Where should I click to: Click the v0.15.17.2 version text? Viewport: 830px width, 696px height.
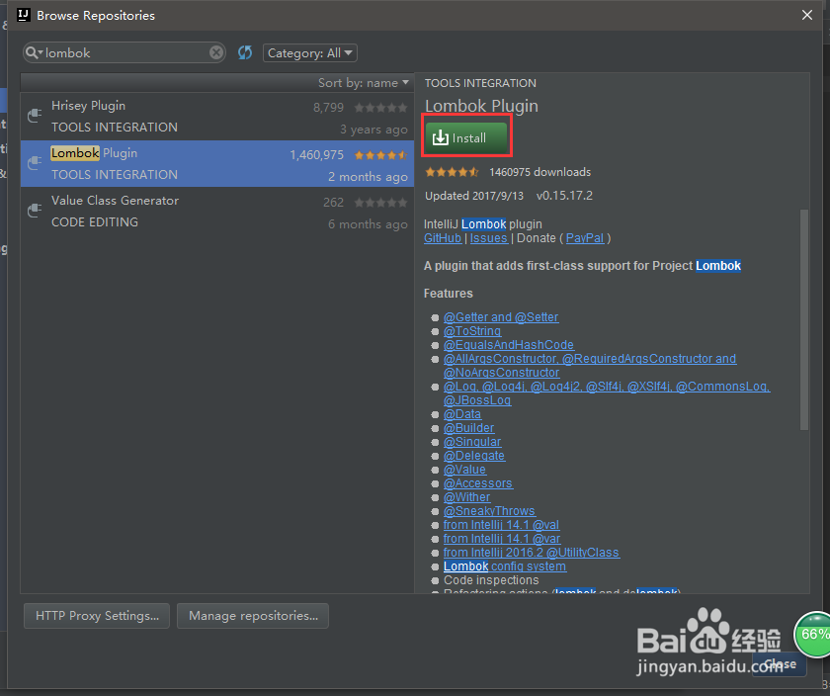pos(564,196)
